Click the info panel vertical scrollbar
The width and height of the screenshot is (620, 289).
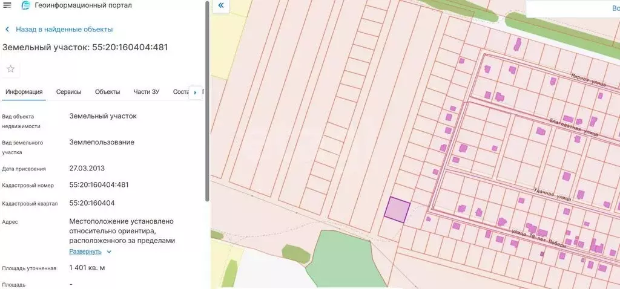(207, 103)
